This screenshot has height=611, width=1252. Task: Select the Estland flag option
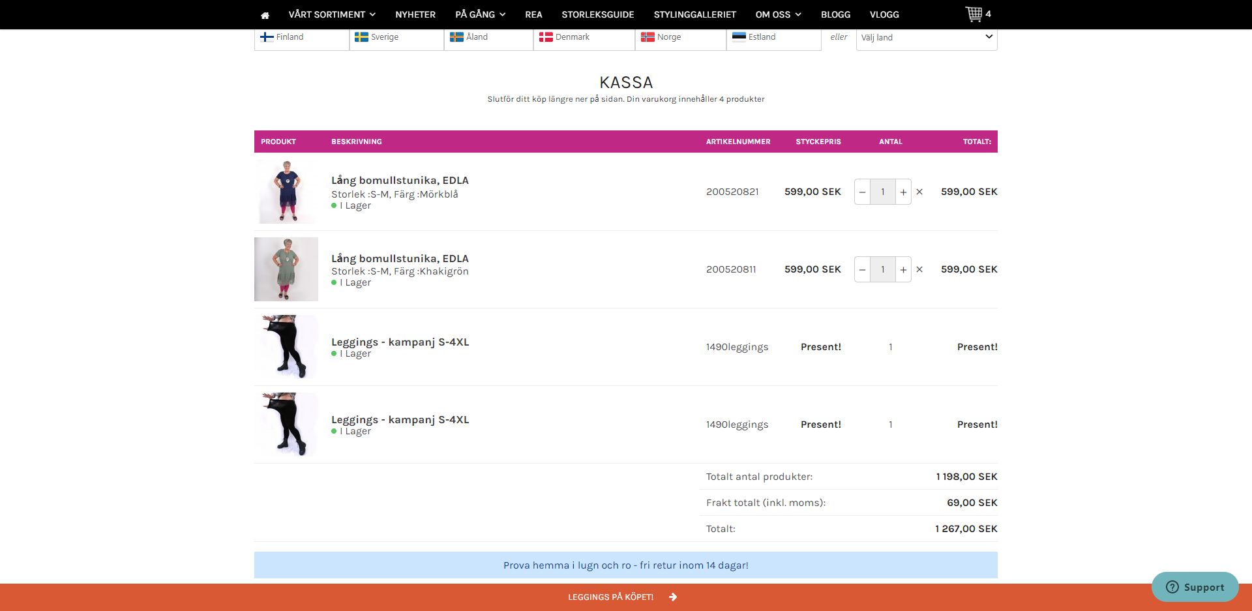point(774,37)
